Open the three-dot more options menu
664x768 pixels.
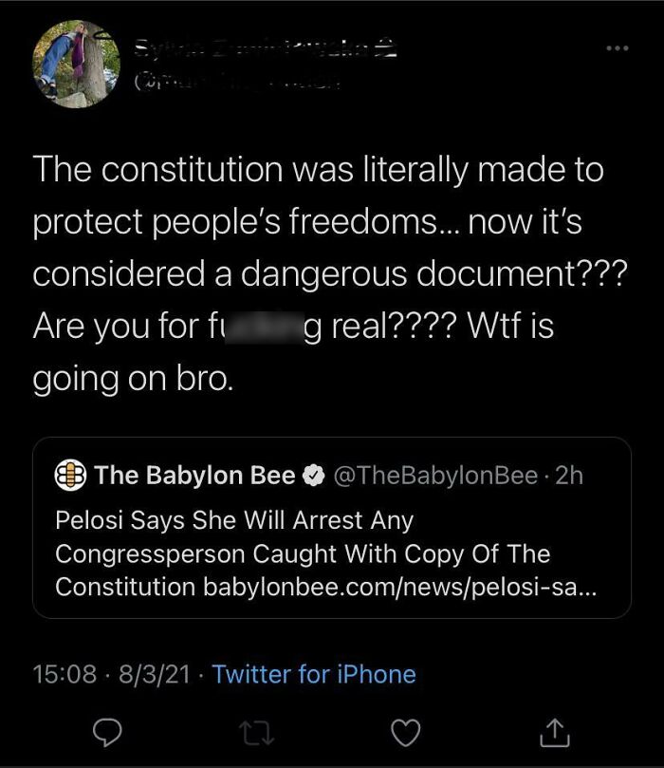[618, 46]
